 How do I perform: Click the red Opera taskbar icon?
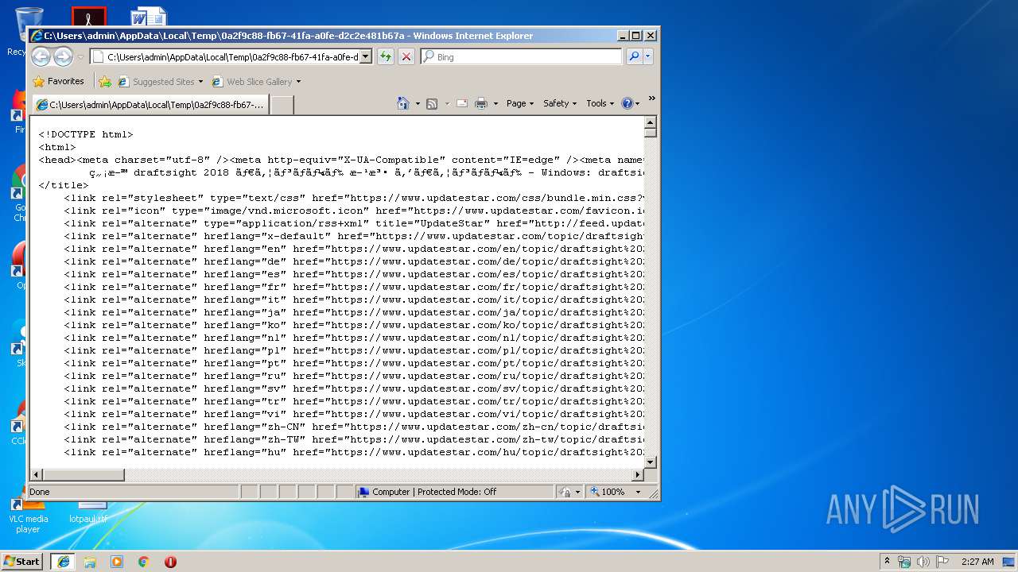pos(170,561)
